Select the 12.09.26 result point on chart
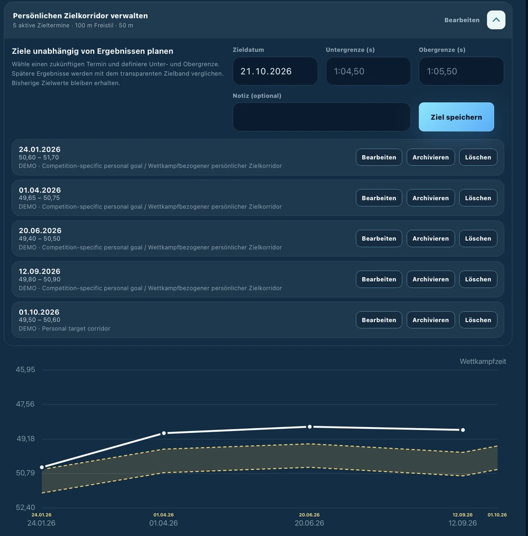The width and height of the screenshot is (528, 536). 463,430
